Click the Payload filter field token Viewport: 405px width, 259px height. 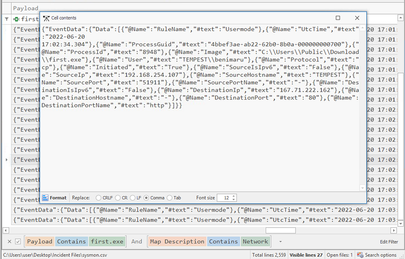[39, 242]
